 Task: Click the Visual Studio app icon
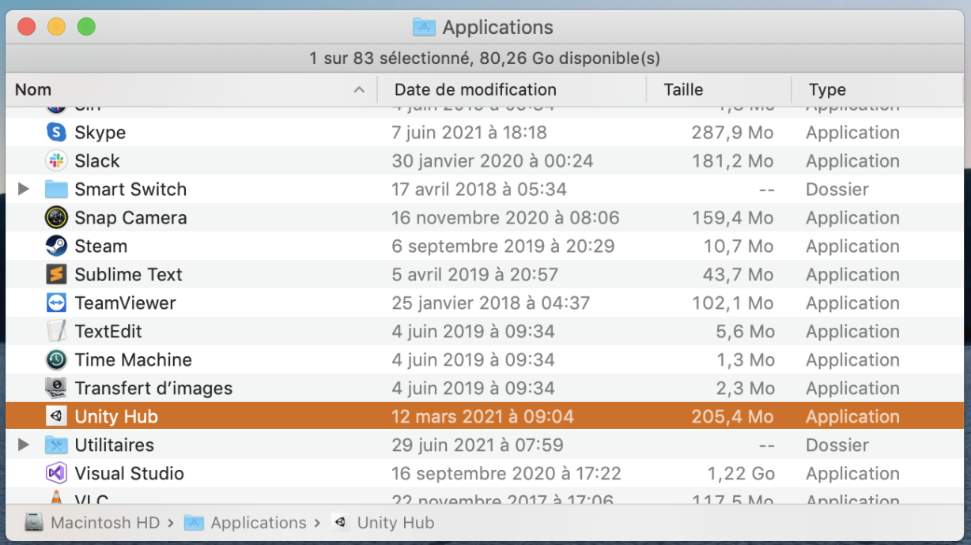tap(56, 474)
